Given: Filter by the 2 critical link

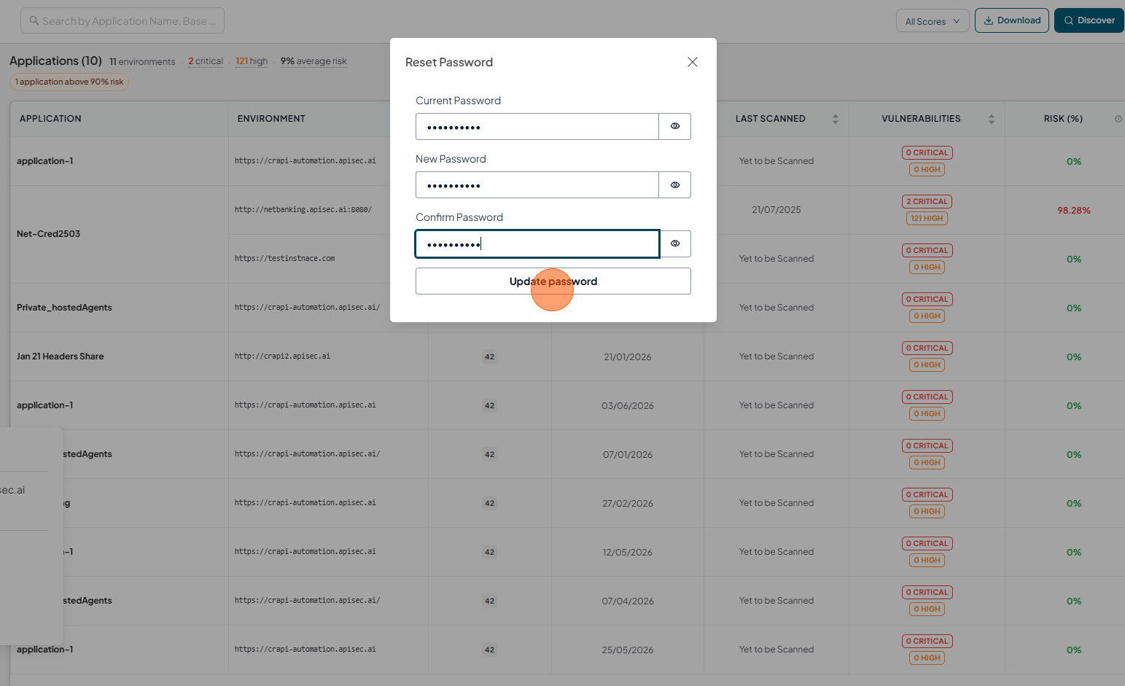Looking at the screenshot, I should (x=206, y=61).
